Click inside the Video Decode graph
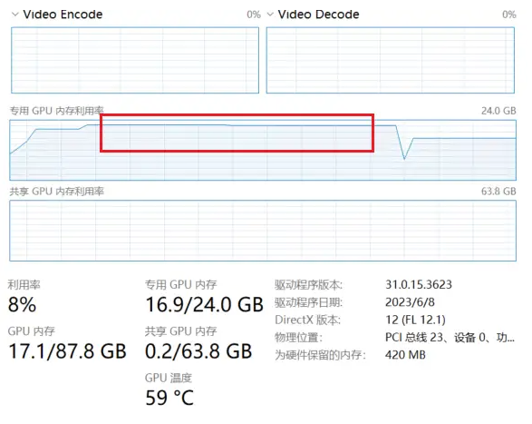This screenshot has width=532, height=424. point(391,60)
